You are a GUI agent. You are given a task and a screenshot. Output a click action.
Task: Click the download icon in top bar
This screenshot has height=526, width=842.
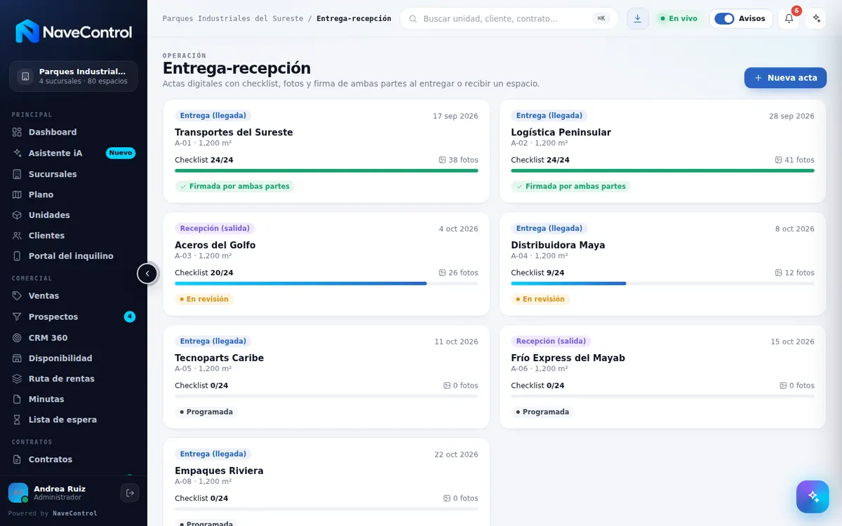coord(637,18)
